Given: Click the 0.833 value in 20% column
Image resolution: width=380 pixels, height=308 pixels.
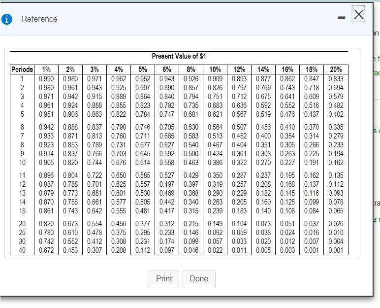Looking at the screenshot, I should click(x=336, y=79).
